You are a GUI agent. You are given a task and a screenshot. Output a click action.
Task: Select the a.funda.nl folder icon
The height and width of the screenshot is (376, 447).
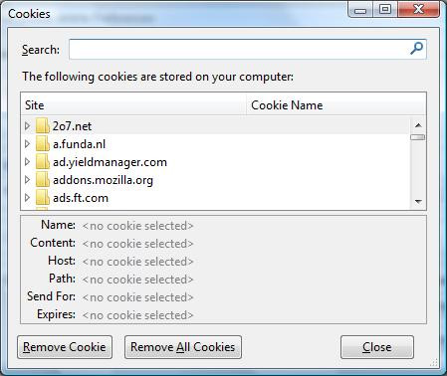click(x=43, y=144)
